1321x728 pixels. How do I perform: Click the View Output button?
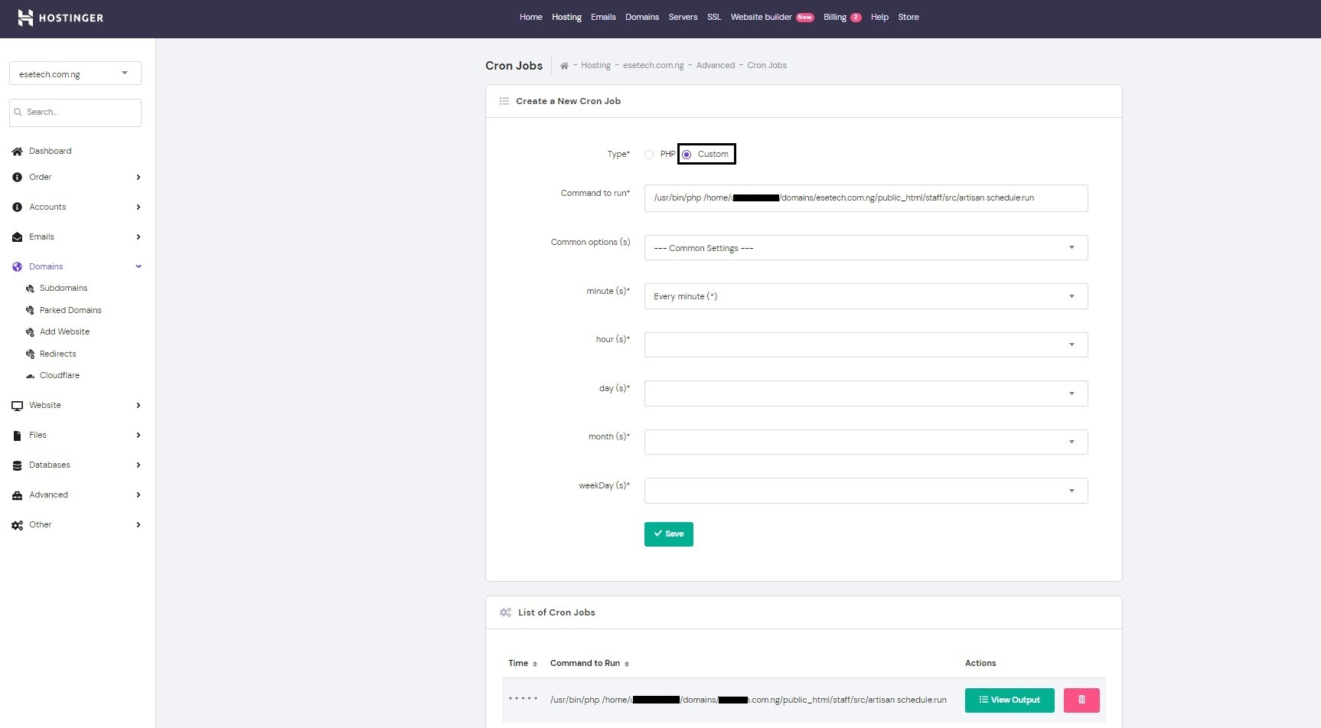(x=1009, y=700)
